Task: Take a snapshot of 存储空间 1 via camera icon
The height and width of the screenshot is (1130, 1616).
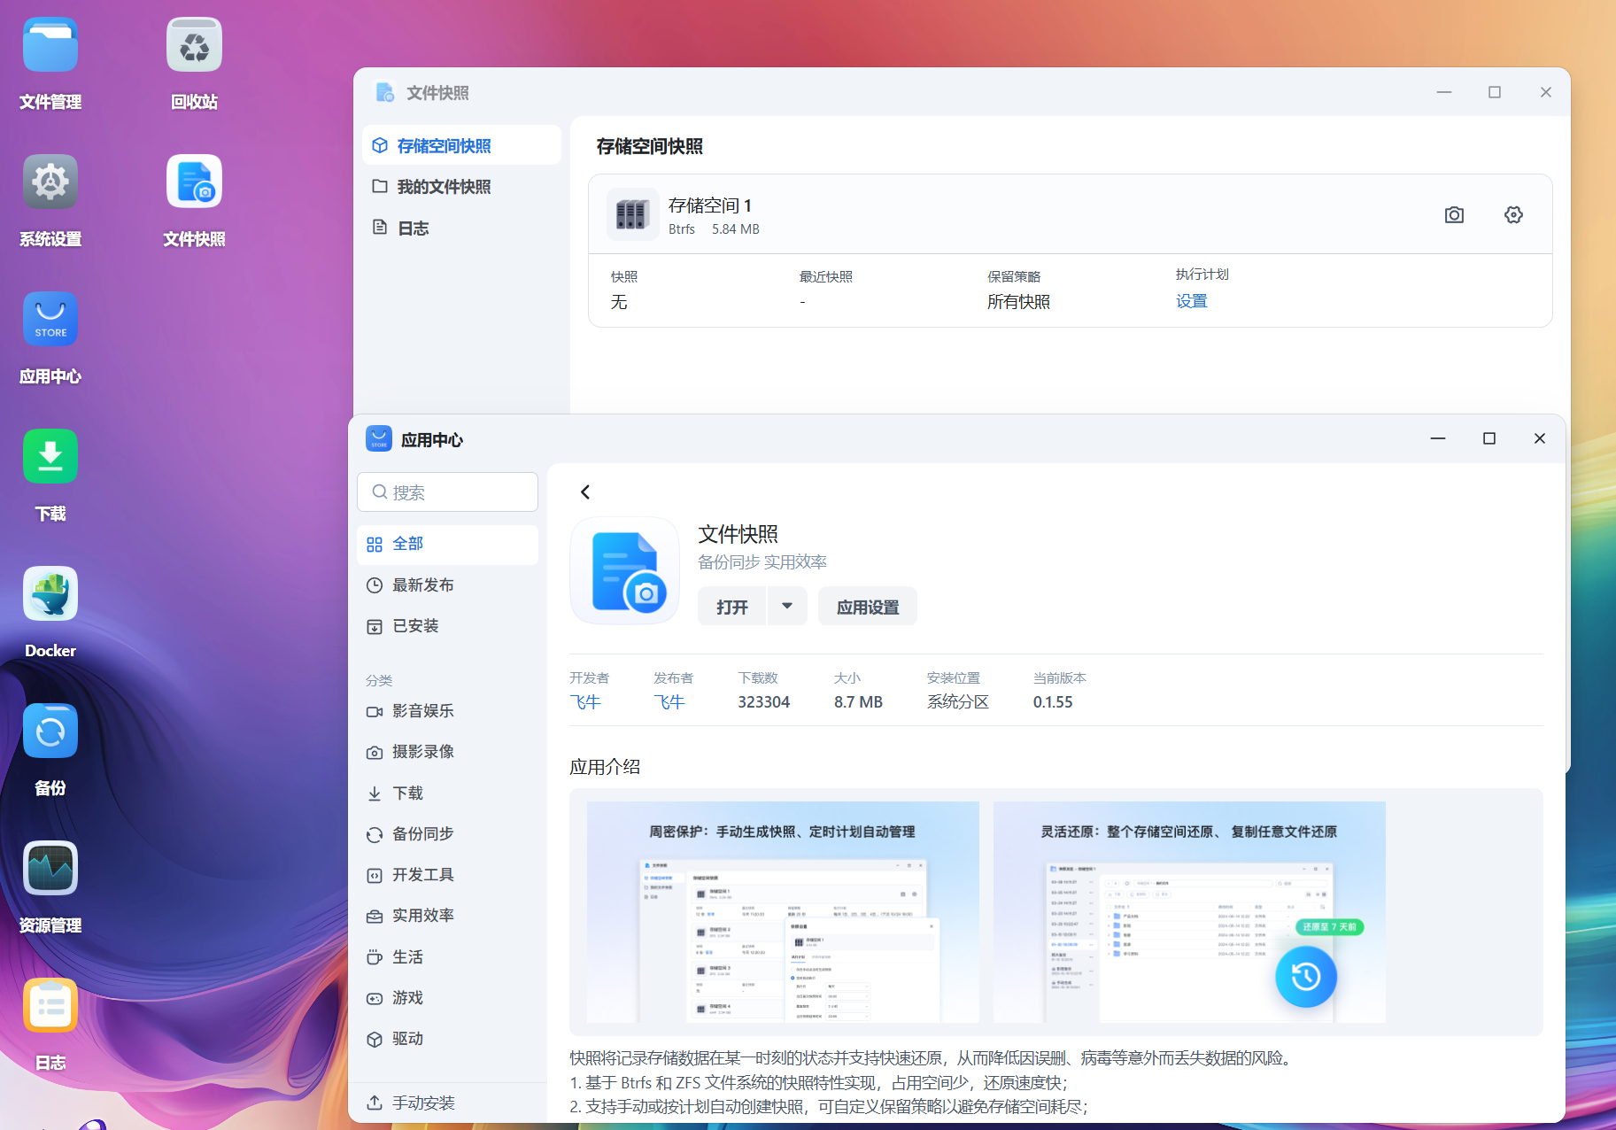Action: 1454,215
